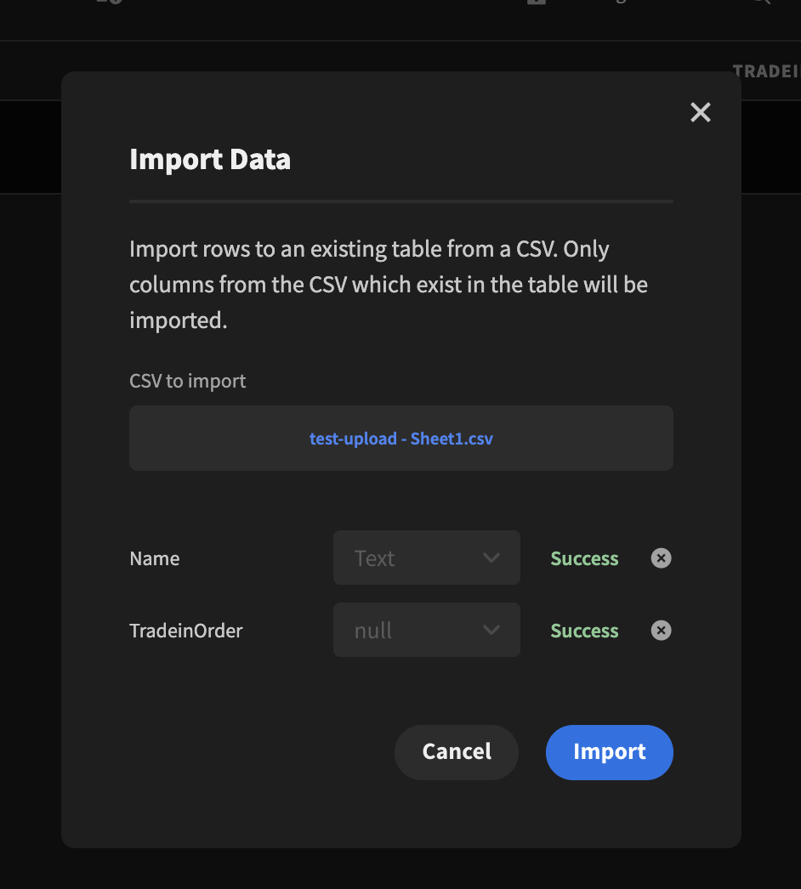The width and height of the screenshot is (801, 889).
Task: Select the TRADEIN header at top right
Action: pos(766,71)
